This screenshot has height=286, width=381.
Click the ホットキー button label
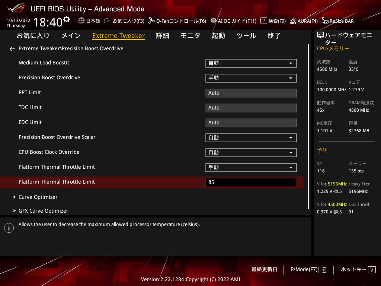[x=353, y=270]
